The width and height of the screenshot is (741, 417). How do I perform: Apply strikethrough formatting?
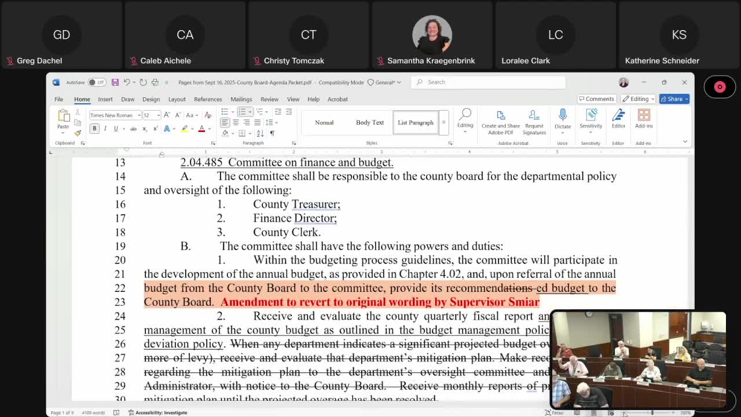(x=133, y=129)
